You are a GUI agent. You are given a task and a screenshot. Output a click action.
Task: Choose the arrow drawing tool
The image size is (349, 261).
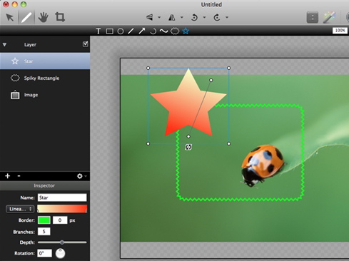[142, 31]
